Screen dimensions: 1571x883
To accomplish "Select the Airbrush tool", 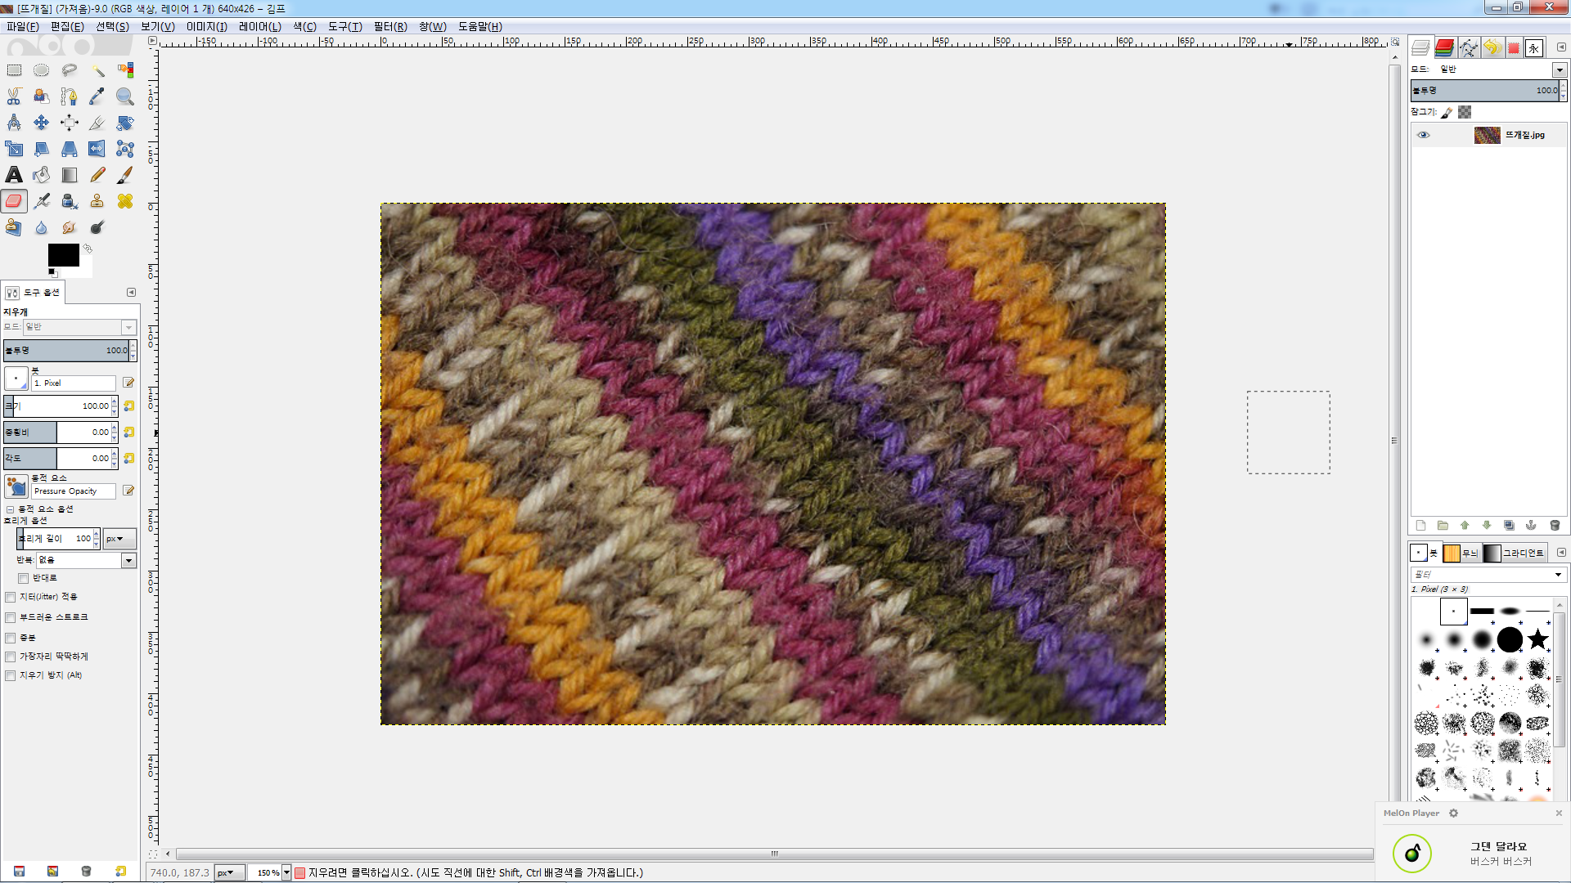I will pyautogui.click(x=42, y=201).
